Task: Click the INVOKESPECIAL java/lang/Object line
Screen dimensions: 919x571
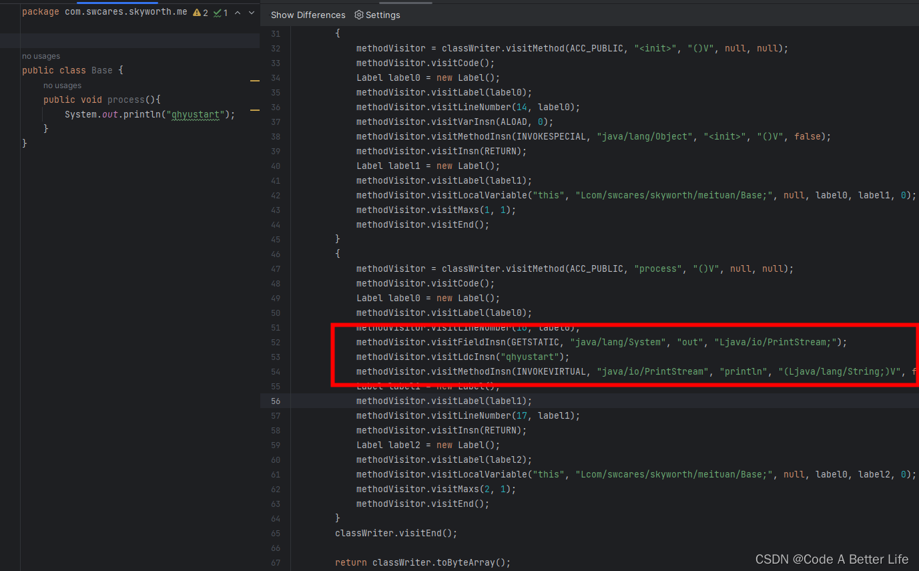Action: pyautogui.click(x=593, y=137)
